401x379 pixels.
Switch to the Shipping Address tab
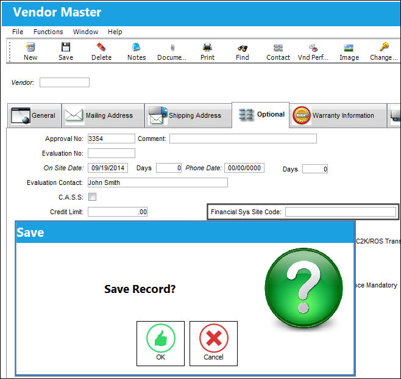click(188, 115)
